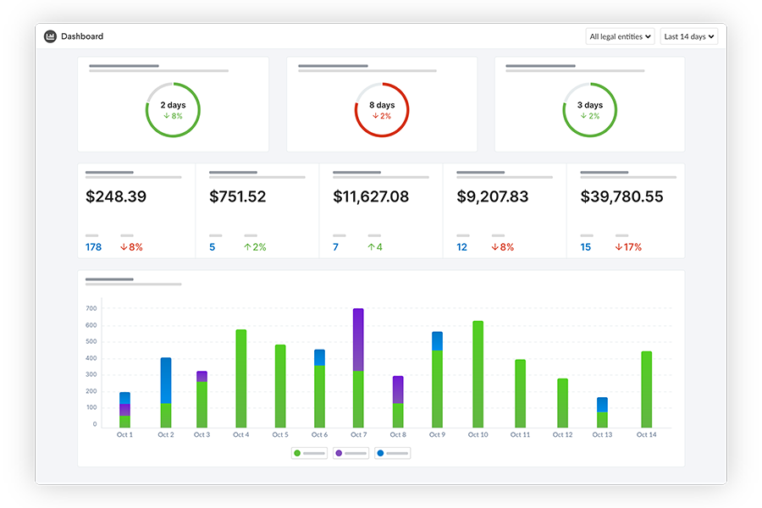Click the Dashboard chart icon in header
This screenshot has width=762, height=508.
coord(50,36)
